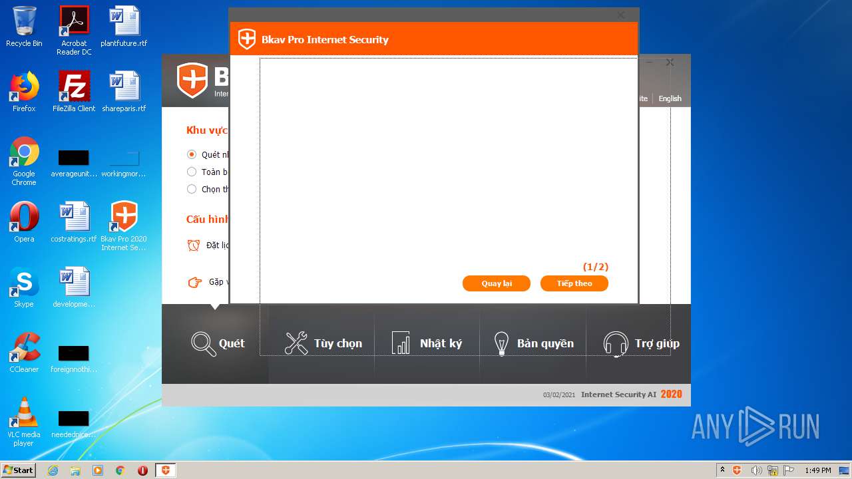Switch language to English
The height and width of the screenshot is (479, 852).
(x=670, y=98)
